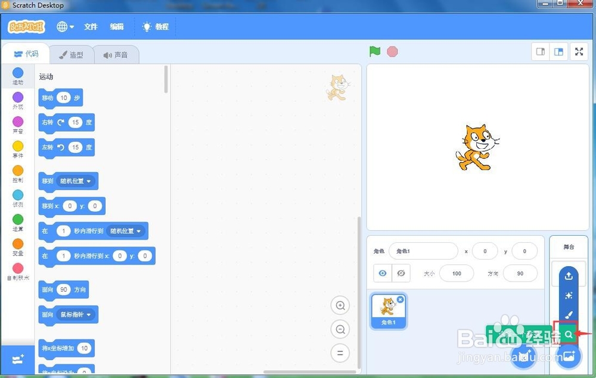Zoom in the code workspace

click(340, 305)
